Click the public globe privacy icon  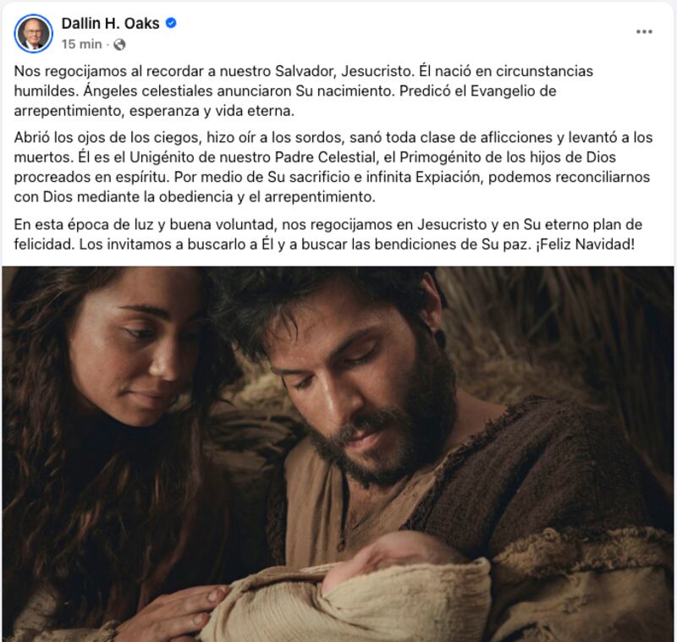click(x=119, y=45)
